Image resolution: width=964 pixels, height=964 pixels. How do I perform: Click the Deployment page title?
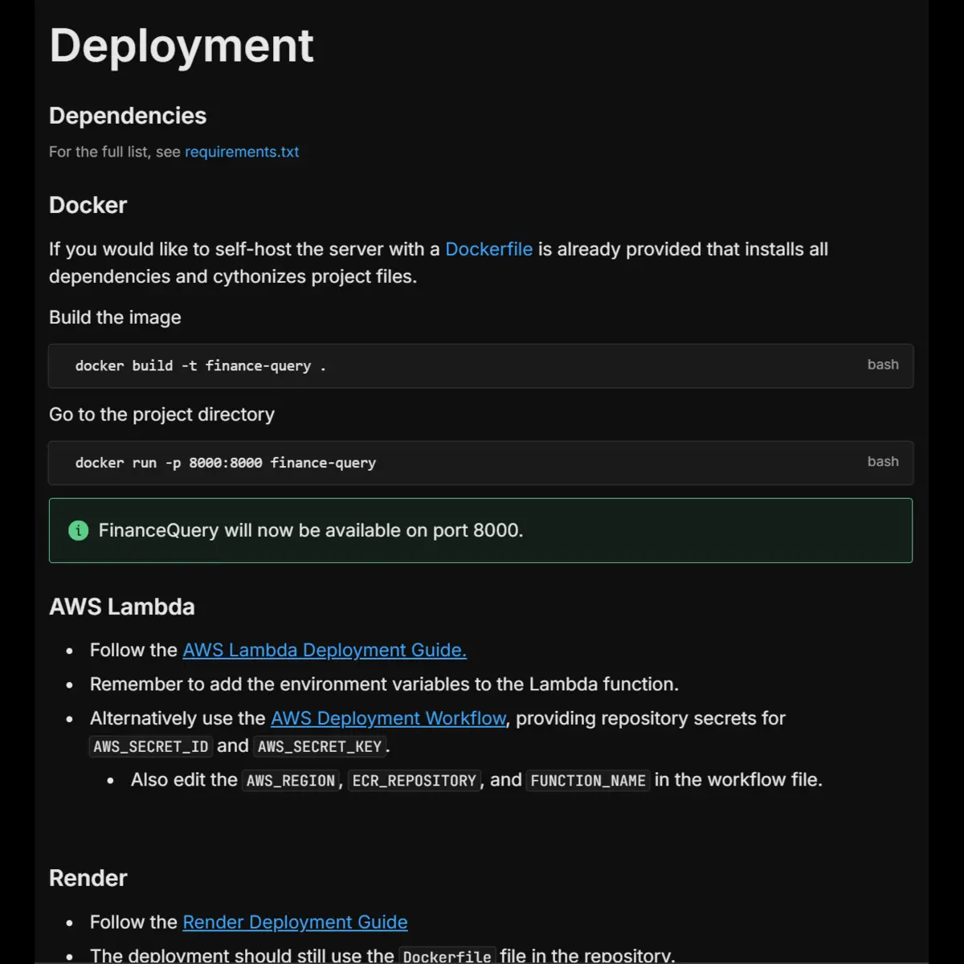pos(181,47)
